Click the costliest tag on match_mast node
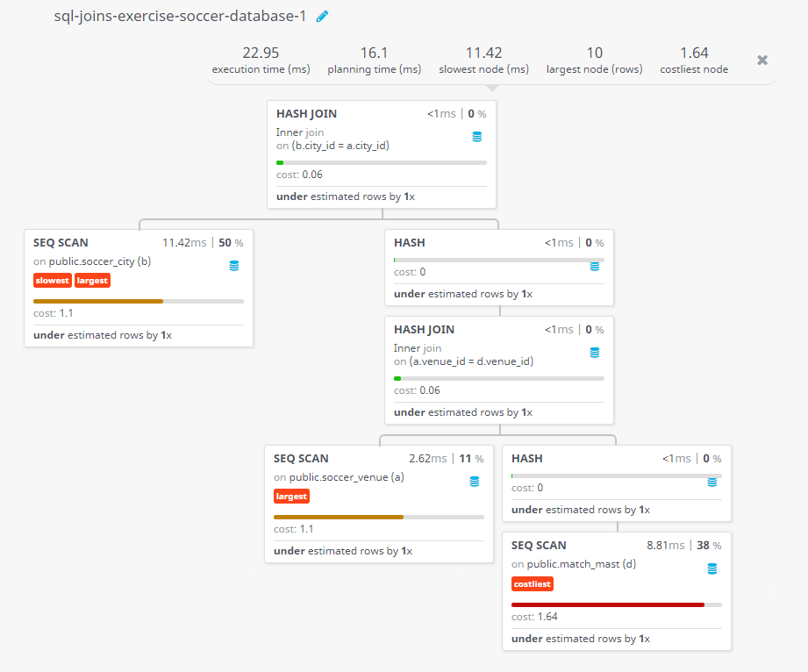 pyautogui.click(x=533, y=584)
